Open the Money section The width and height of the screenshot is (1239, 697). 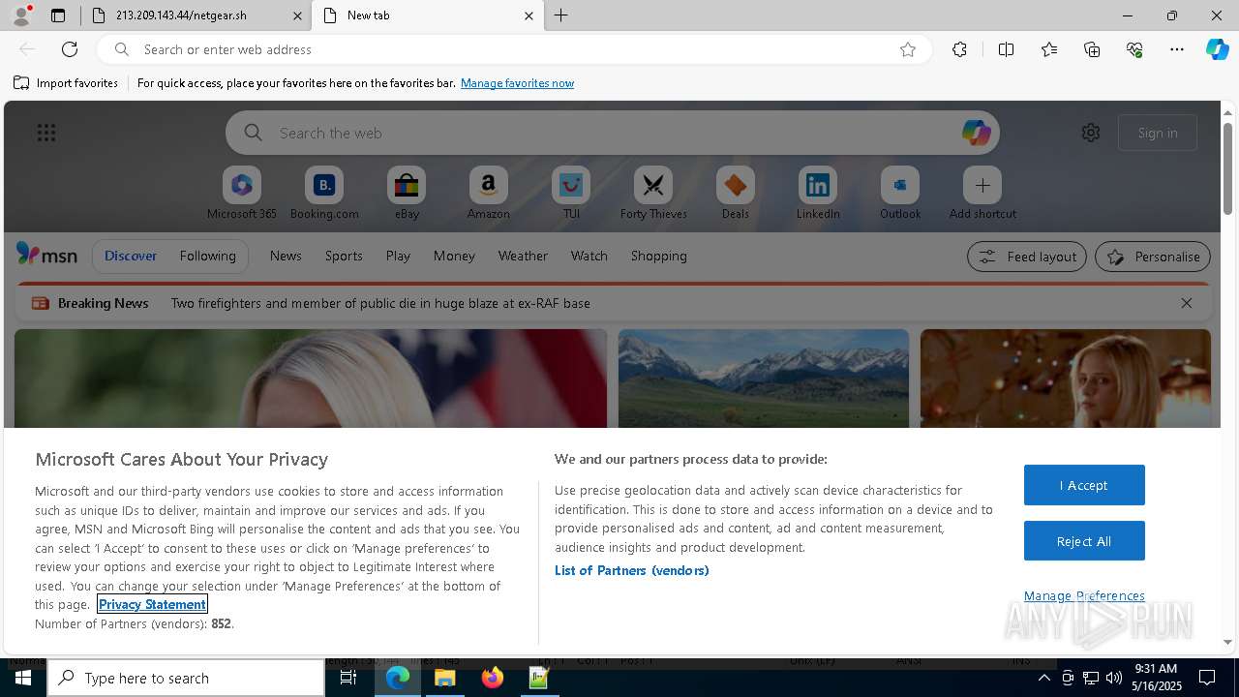[x=454, y=256]
